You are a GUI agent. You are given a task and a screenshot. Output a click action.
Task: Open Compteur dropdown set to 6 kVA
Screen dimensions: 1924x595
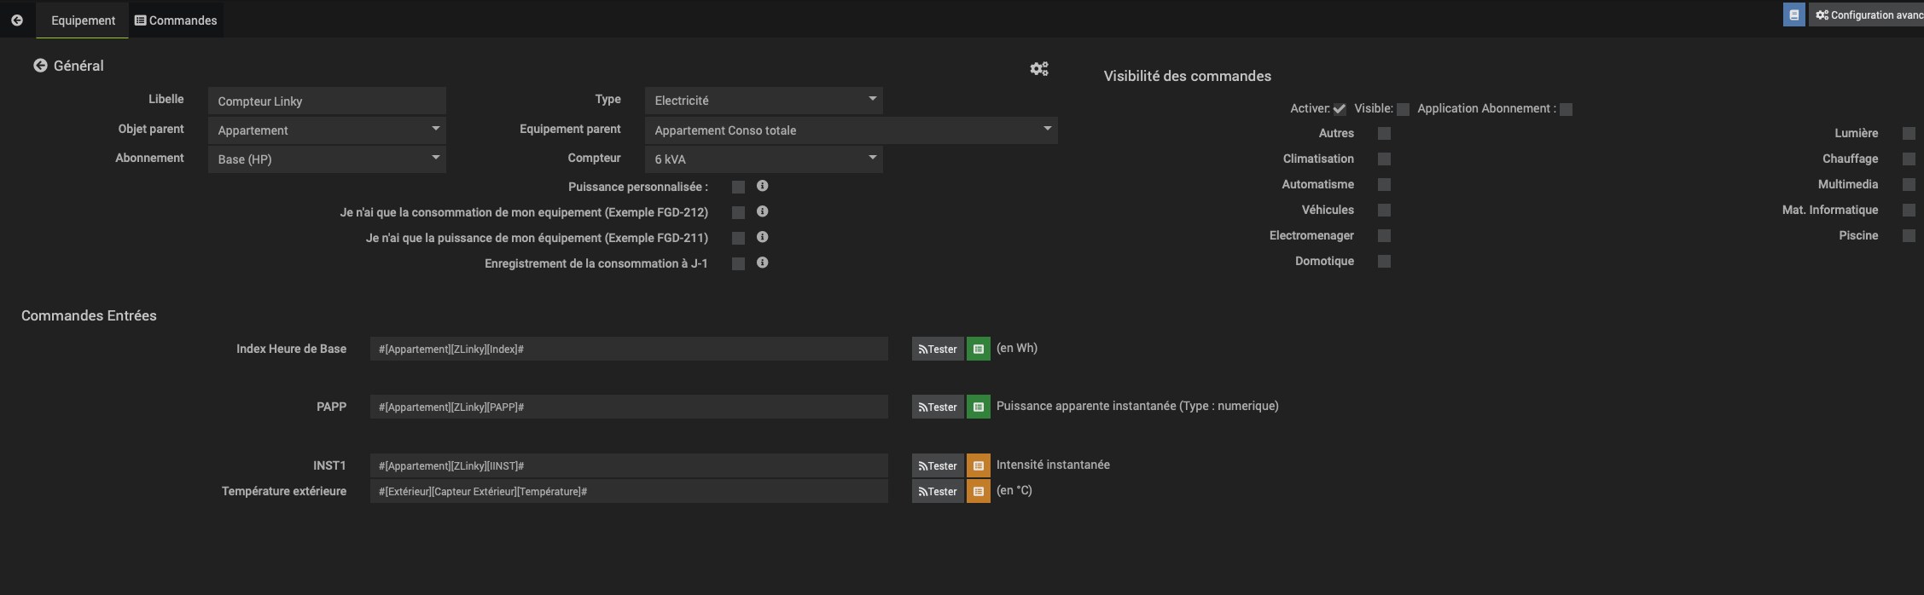[x=763, y=159]
